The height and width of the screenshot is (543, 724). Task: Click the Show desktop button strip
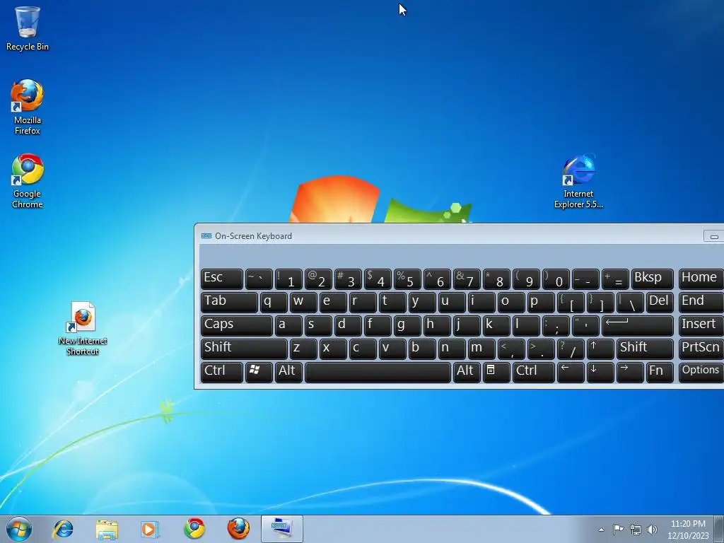[x=719, y=529]
